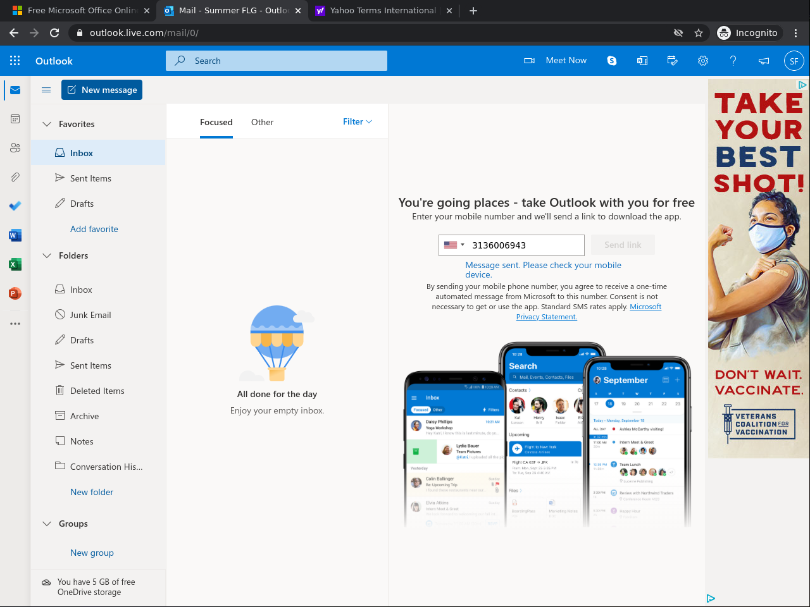Click the browser address bar
Viewport: 810px width, 607px height.
(x=373, y=33)
